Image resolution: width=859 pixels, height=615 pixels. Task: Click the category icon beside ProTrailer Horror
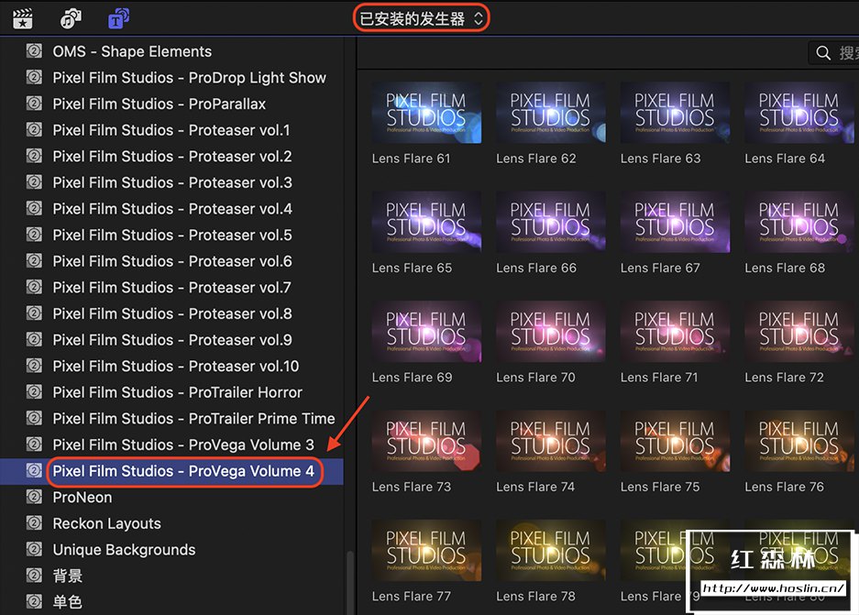click(34, 392)
